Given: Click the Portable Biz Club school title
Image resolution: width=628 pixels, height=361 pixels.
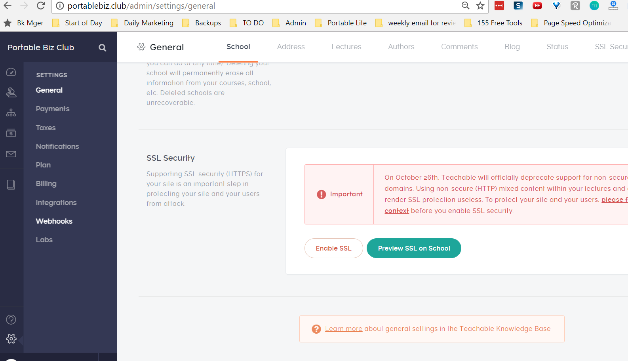Looking at the screenshot, I should [41, 47].
